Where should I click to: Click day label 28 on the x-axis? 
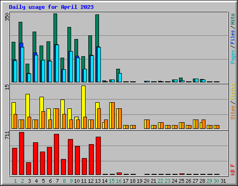[x=202, y=181]
